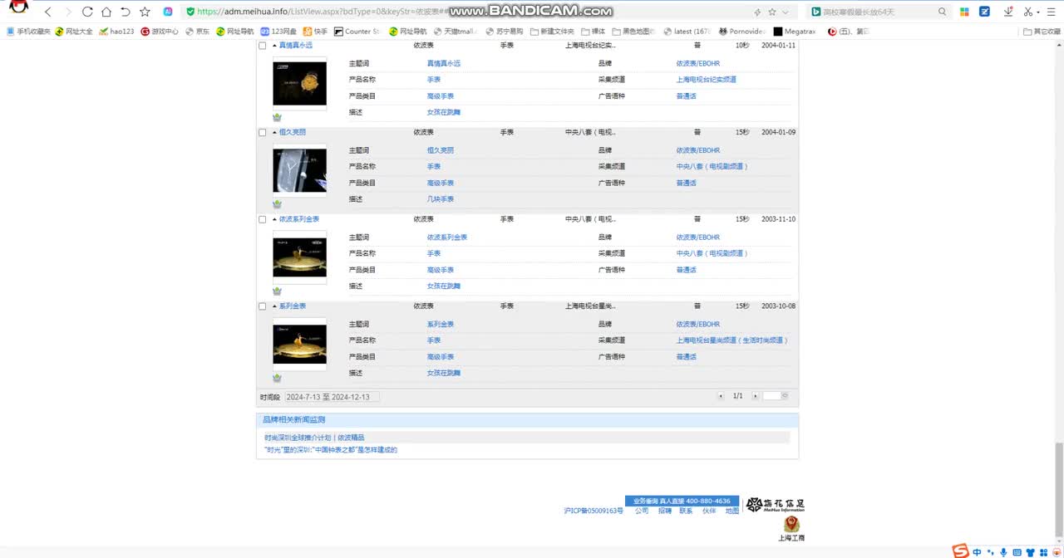Open the 网址大全 bookmark
Image resolution: width=1064 pixels, height=558 pixels.
tap(74, 32)
